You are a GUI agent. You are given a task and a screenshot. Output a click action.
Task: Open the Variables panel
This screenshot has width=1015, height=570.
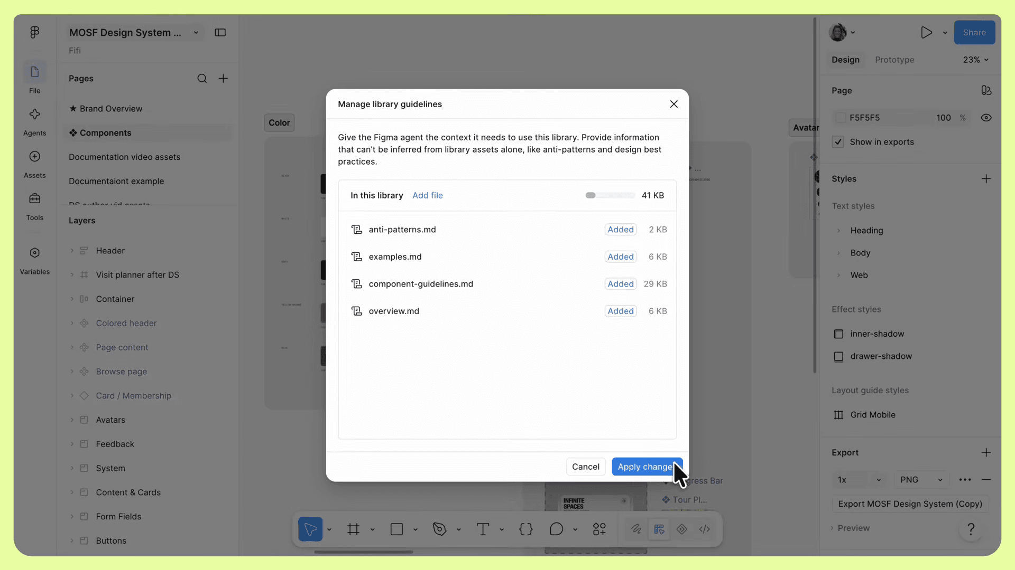tap(34, 260)
